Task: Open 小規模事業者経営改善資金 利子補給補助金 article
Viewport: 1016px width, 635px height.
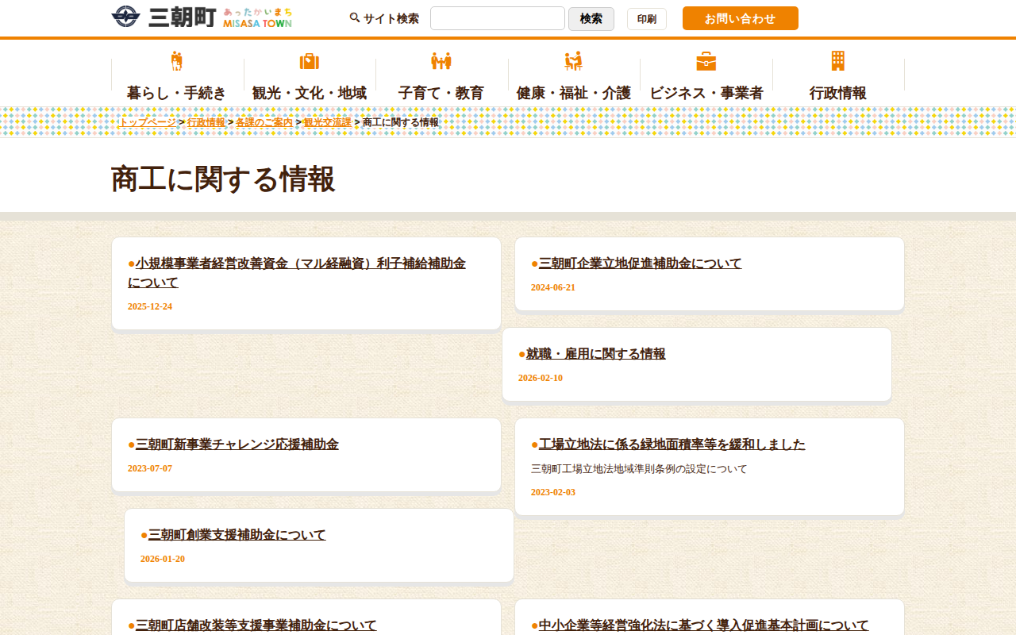Action: coord(297,273)
